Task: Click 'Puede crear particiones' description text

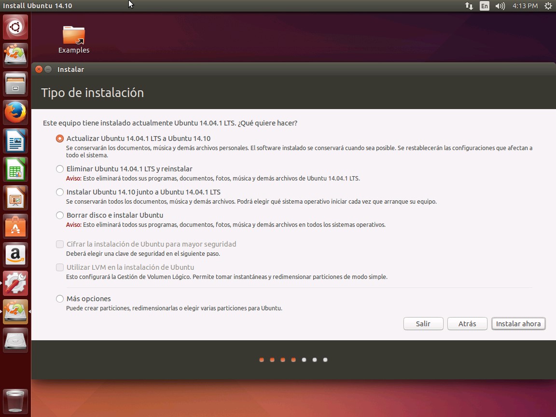Action: tap(174, 308)
